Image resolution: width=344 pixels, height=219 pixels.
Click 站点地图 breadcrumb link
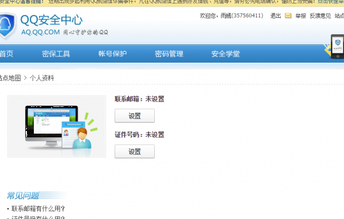pyautogui.click(x=10, y=78)
